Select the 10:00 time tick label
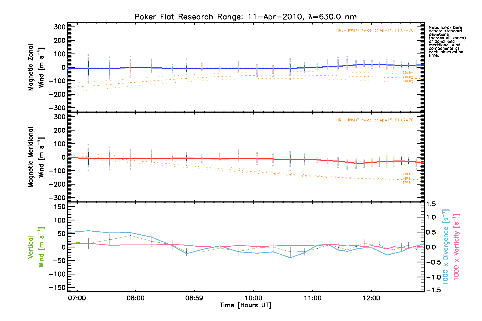 pyautogui.click(x=254, y=298)
